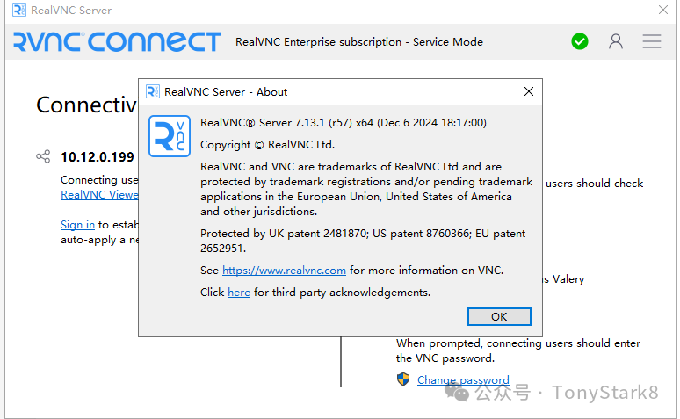Viewport: 680px width, 419px height.
Task: Select the IP address 10.12.0.199 text
Action: (x=98, y=157)
